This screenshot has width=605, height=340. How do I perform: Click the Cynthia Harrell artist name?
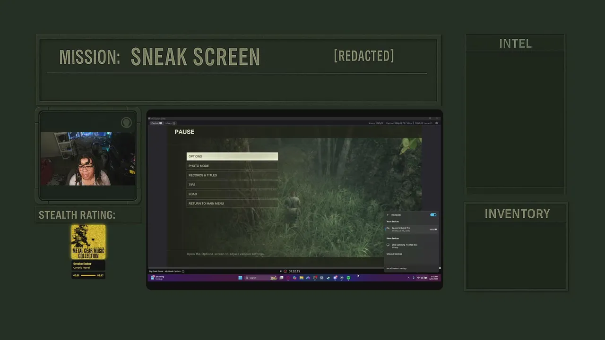pos(82,268)
